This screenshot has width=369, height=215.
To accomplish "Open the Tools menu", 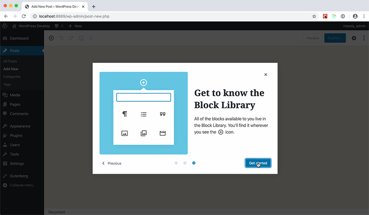I will pos(22,154).
